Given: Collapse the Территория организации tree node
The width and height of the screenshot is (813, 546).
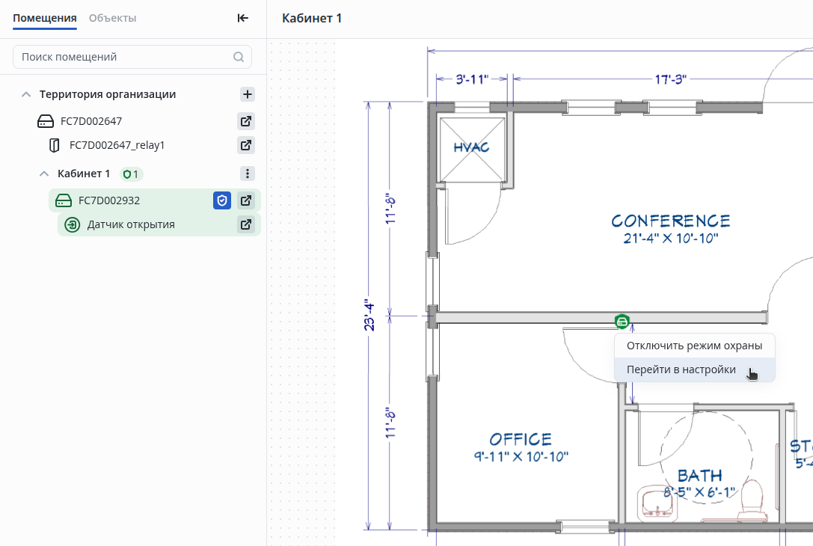Looking at the screenshot, I should click(26, 95).
